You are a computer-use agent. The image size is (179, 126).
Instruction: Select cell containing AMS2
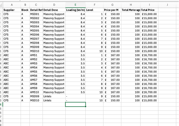[x=36, y=59]
